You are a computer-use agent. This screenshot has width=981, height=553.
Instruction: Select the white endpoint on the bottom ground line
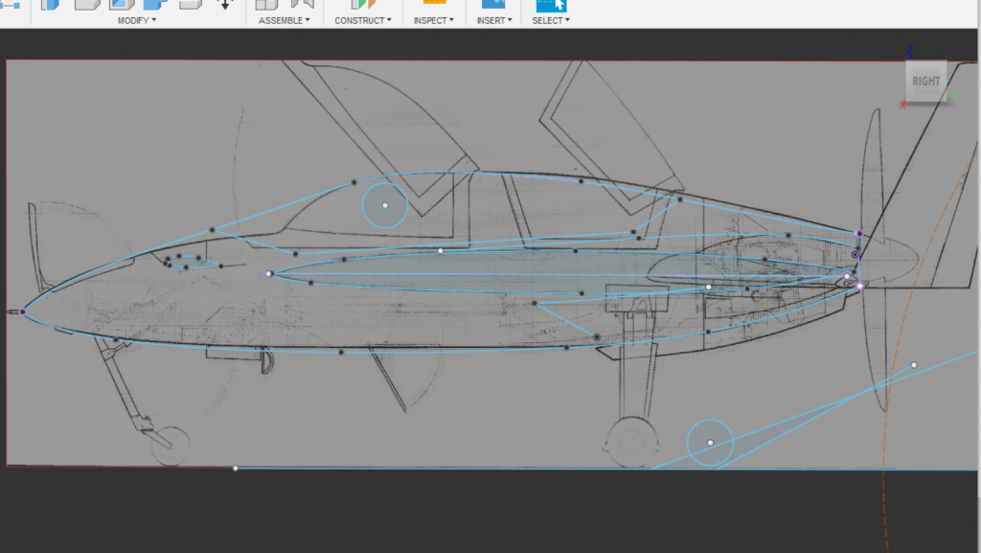[x=236, y=469]
